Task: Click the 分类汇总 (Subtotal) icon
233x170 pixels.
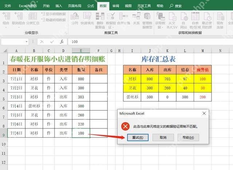Action: [33, 16]
